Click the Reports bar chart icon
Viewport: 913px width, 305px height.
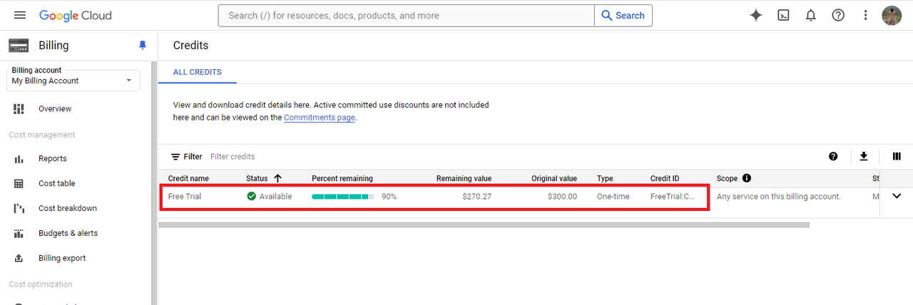coord(19,159)
